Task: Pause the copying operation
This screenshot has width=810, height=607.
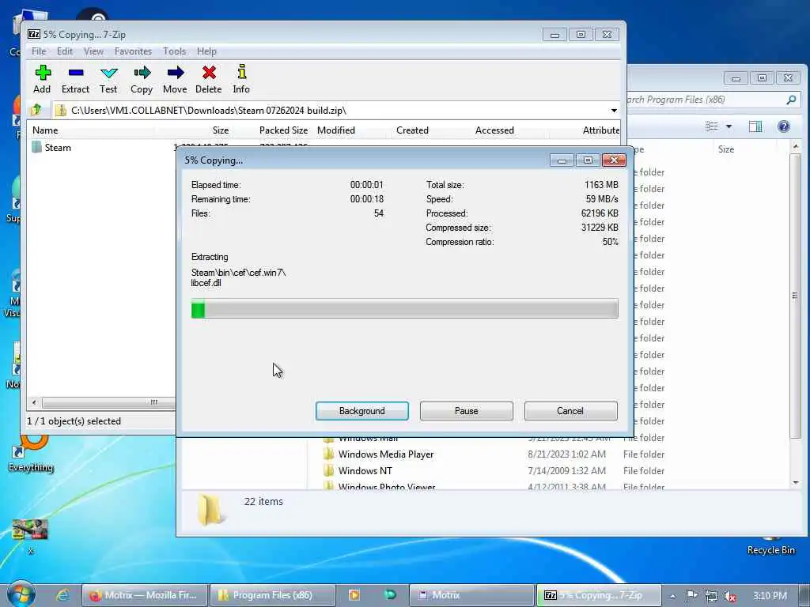Action: 467,411
